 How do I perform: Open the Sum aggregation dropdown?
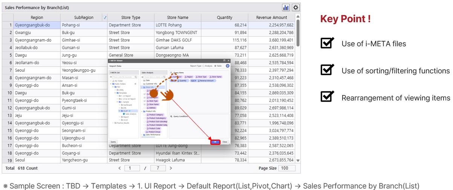[x=193, y=81]
